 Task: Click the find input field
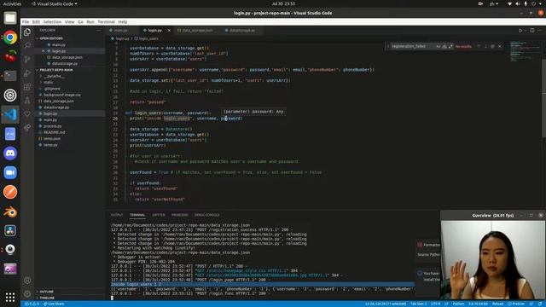click(413, 46)
